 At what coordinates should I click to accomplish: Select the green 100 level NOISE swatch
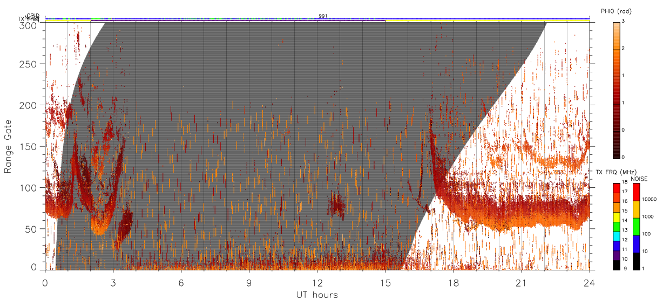637,226
